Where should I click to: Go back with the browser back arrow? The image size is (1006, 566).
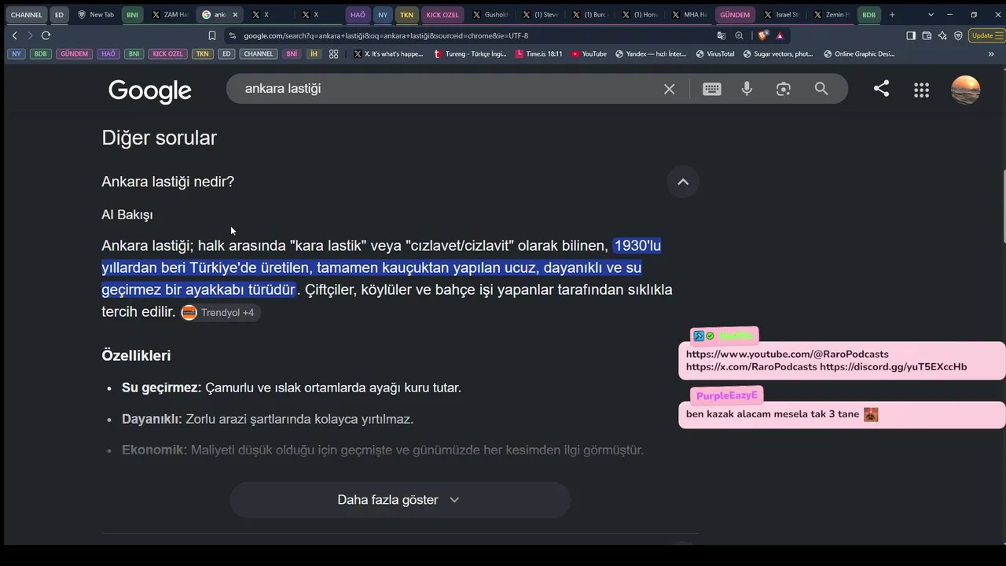coord(14,35)
